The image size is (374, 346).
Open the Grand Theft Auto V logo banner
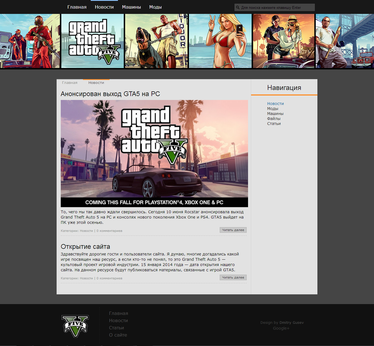pyautogui.click(x=92, y=41)
